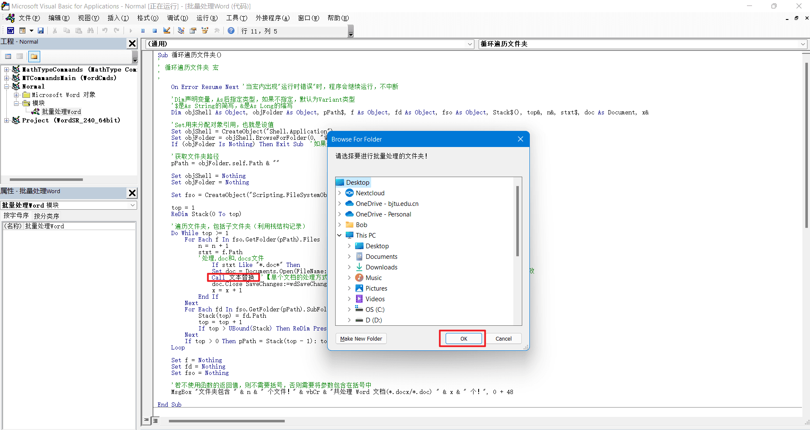Toggle Folders icon in project panel
The height and width of the screenshot is (430, 810).
[x=34, y=56]
